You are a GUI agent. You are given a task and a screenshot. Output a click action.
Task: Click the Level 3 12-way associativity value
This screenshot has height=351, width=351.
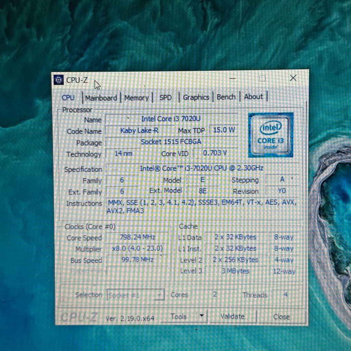(284, 271)
